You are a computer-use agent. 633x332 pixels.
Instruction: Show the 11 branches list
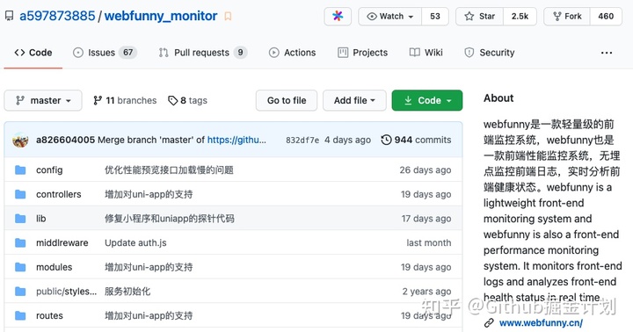(x=125, y=100)
